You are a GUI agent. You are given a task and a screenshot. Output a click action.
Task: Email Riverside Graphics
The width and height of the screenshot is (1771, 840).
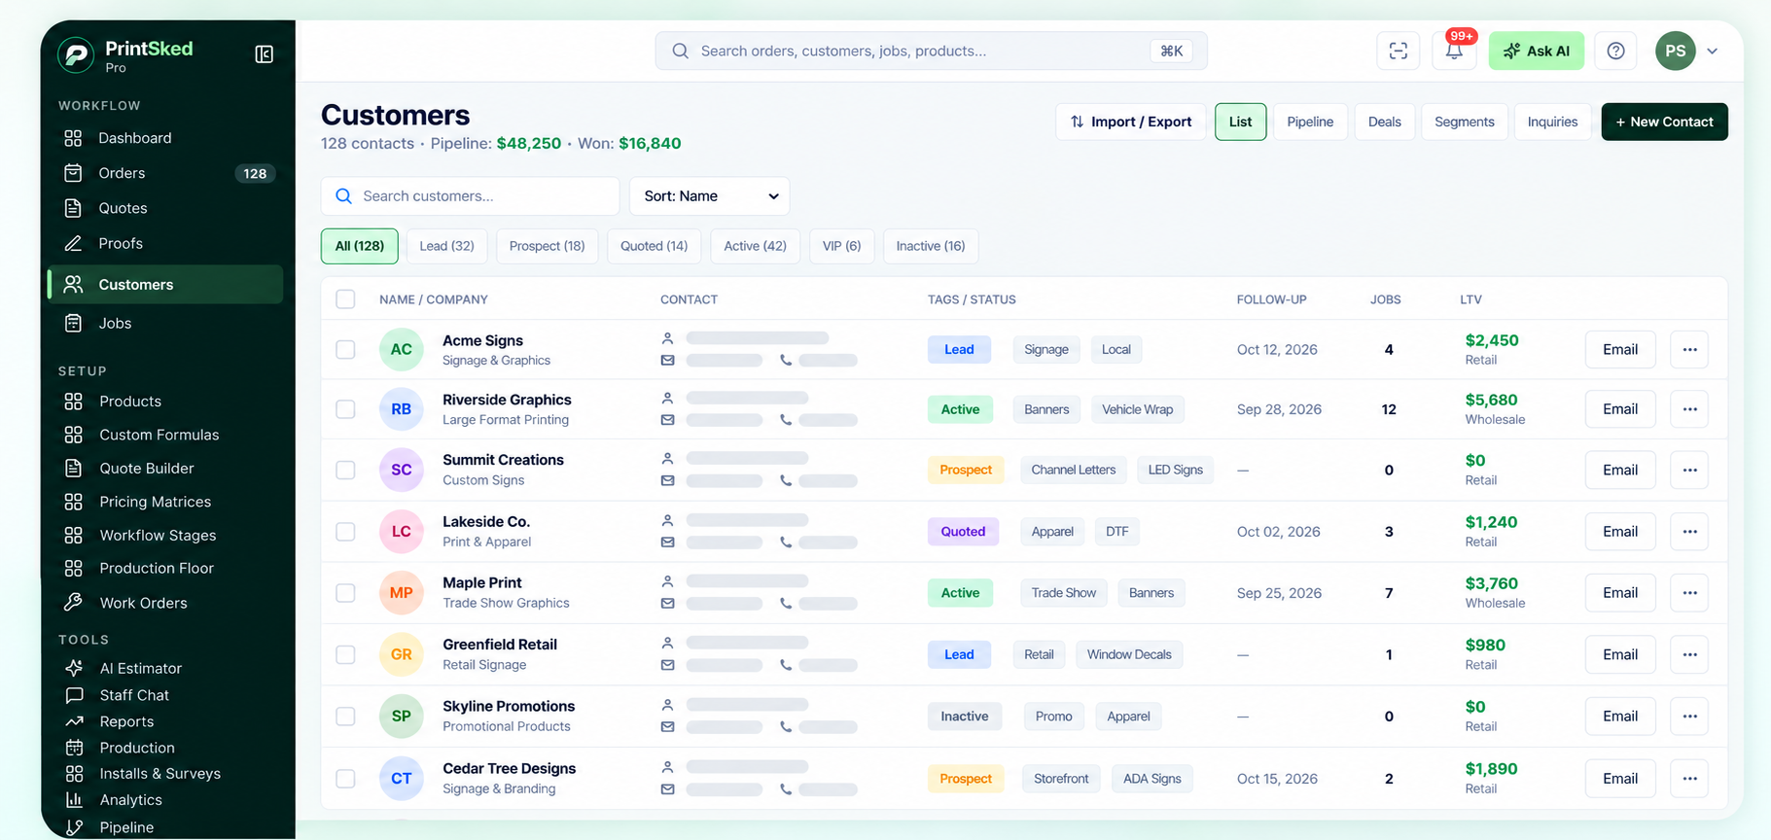tap(1620, 409)
